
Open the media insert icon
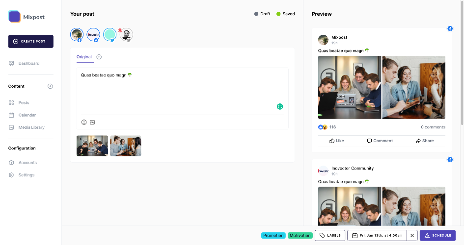(92, 122)
